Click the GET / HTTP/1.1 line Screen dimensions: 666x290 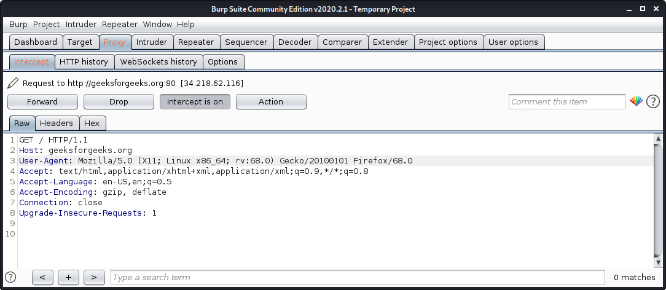(53, 139)
